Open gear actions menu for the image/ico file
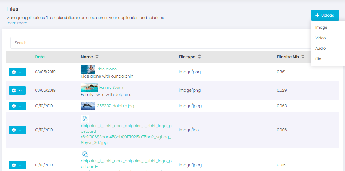Screen dimensions: 345x171 click(x=17, y=130)
